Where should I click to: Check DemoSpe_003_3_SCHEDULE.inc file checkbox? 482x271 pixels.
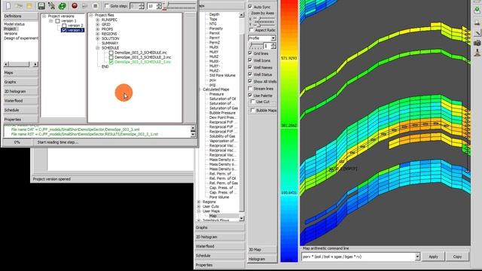[x=111, y=53]
